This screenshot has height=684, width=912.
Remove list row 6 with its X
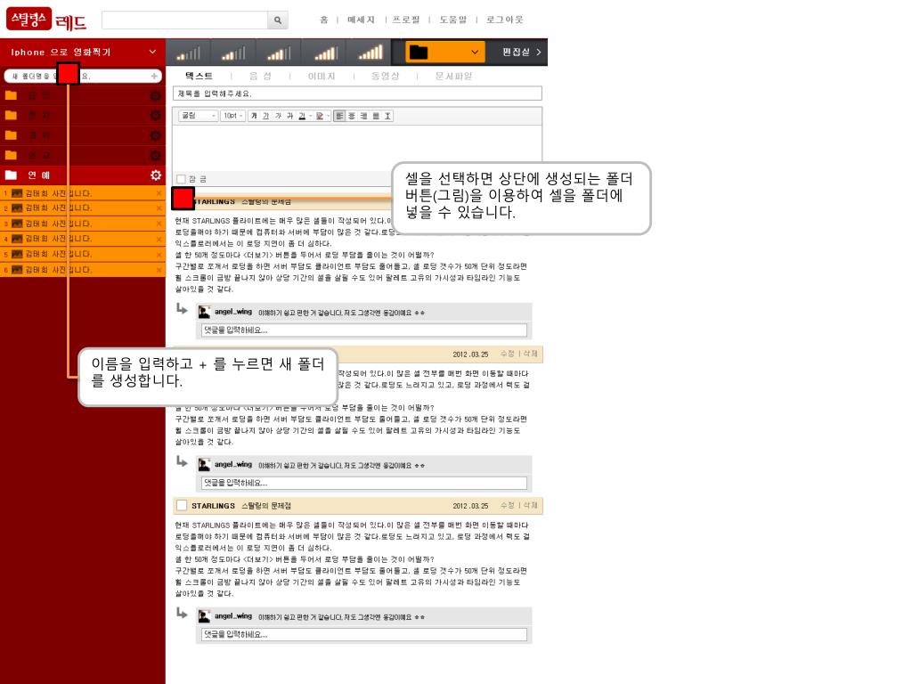pos(159,270)
